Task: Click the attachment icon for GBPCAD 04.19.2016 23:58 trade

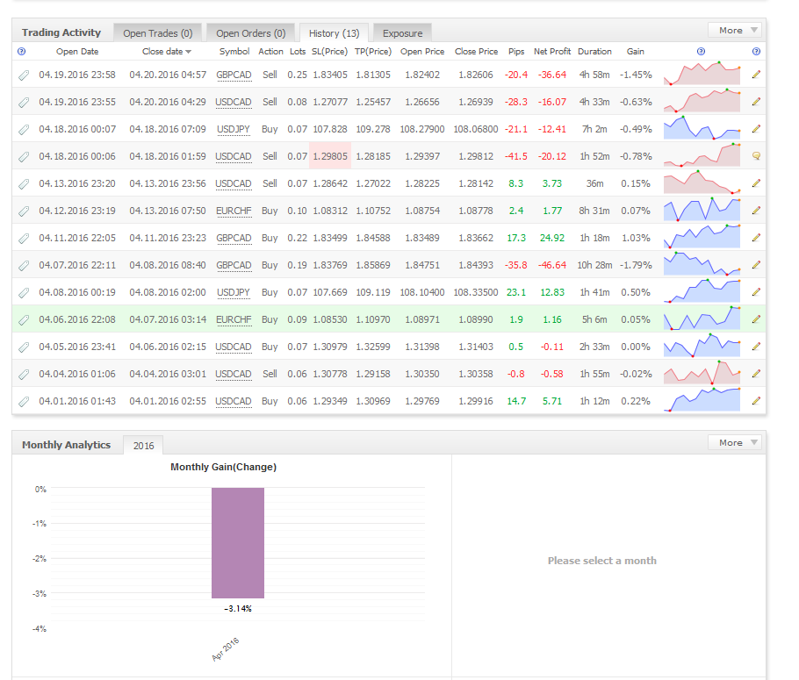Action: click(x=24, y=75)
